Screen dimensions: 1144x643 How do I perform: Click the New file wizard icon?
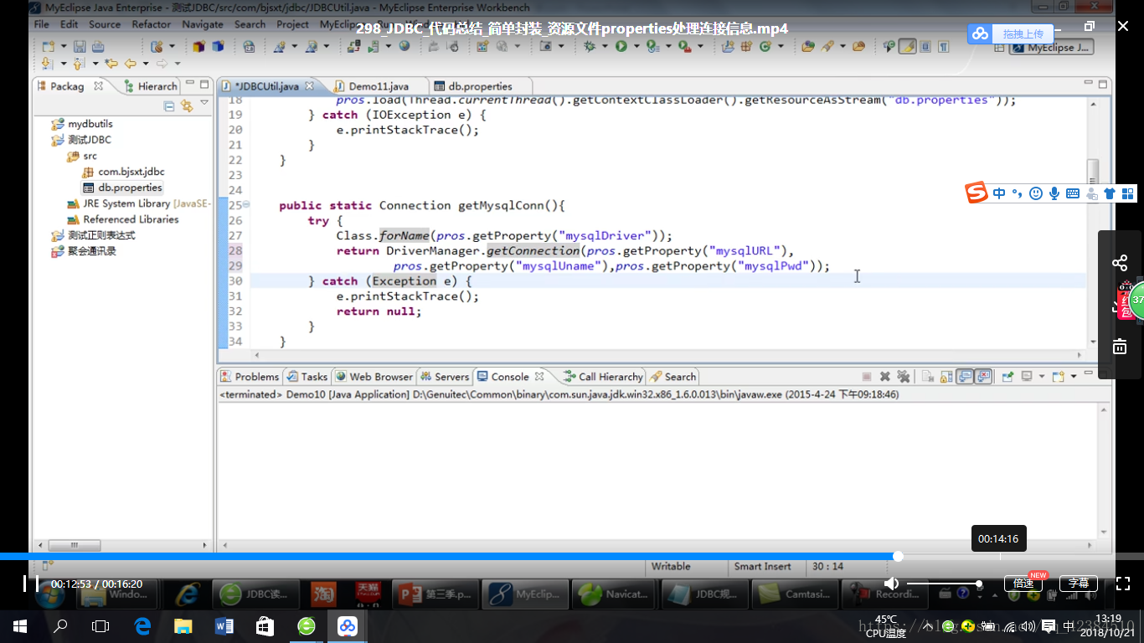point(49,47)
